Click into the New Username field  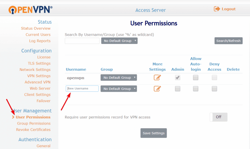coord(82,88)
